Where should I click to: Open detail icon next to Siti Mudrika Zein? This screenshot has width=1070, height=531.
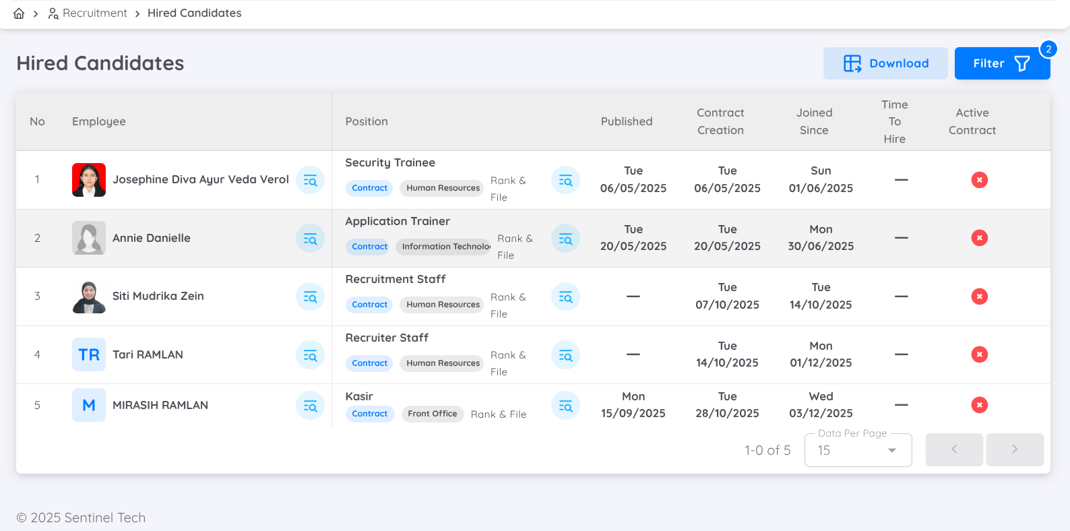[x=310, y=296]
